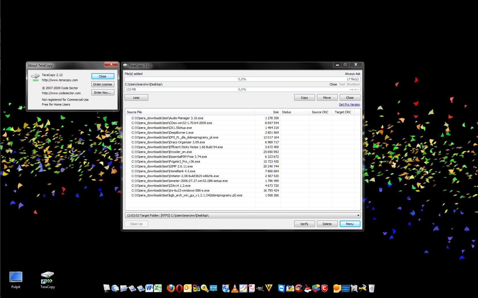Click the Clean Up button
The image size is (478, 298).
(x=136, y=224)
